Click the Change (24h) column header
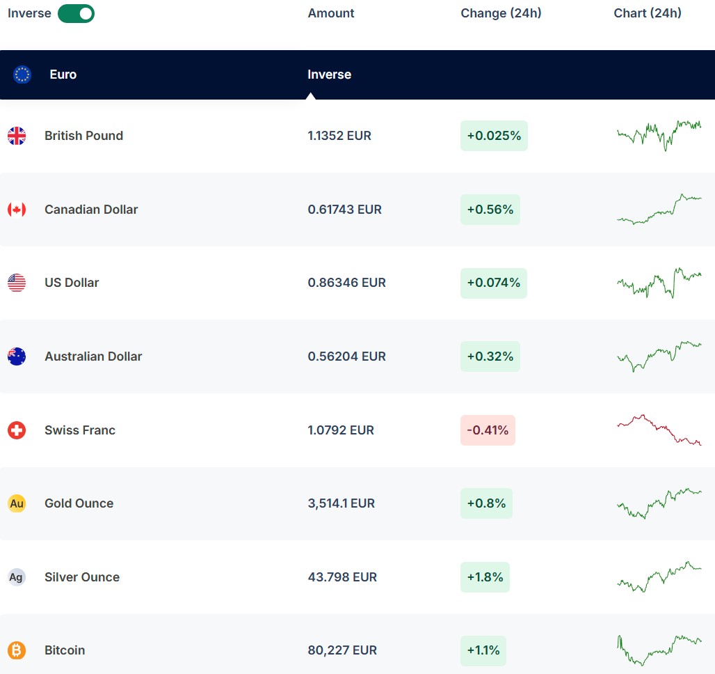This screenshot has width=715, height=674. [x=501, y=13]
